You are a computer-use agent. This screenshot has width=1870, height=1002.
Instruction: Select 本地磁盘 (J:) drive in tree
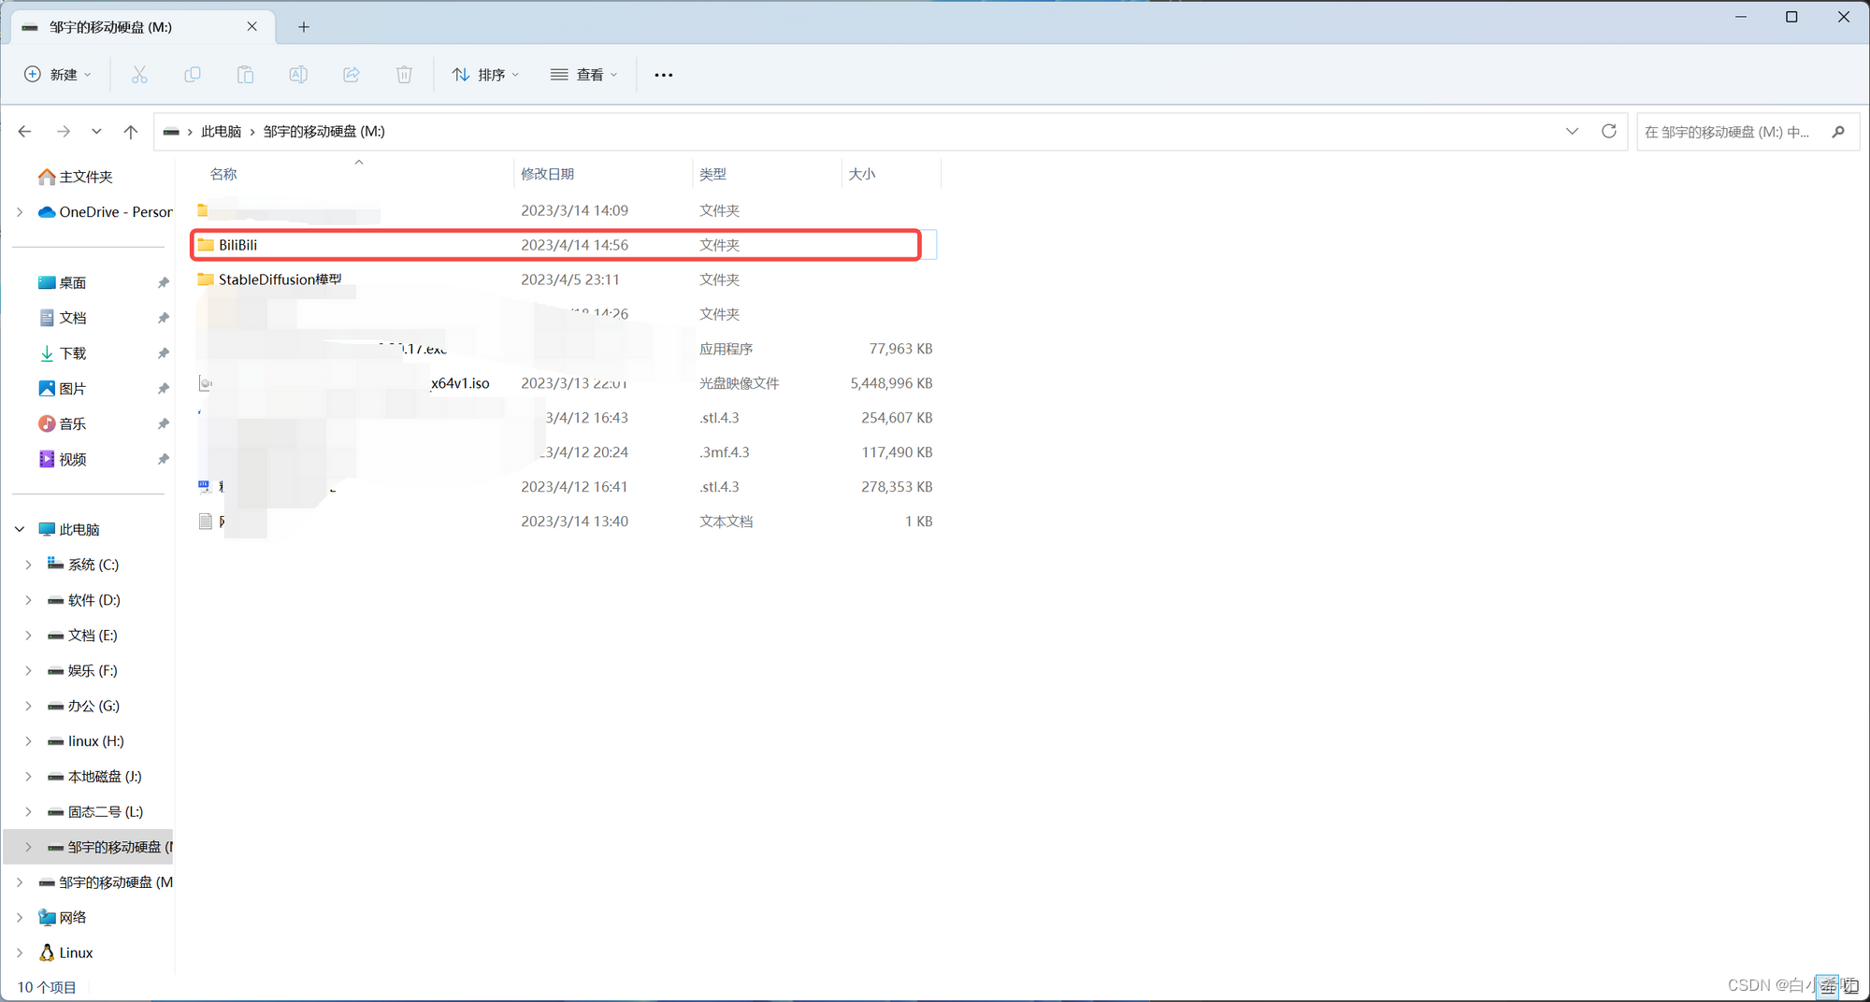(x=94, y=777)
